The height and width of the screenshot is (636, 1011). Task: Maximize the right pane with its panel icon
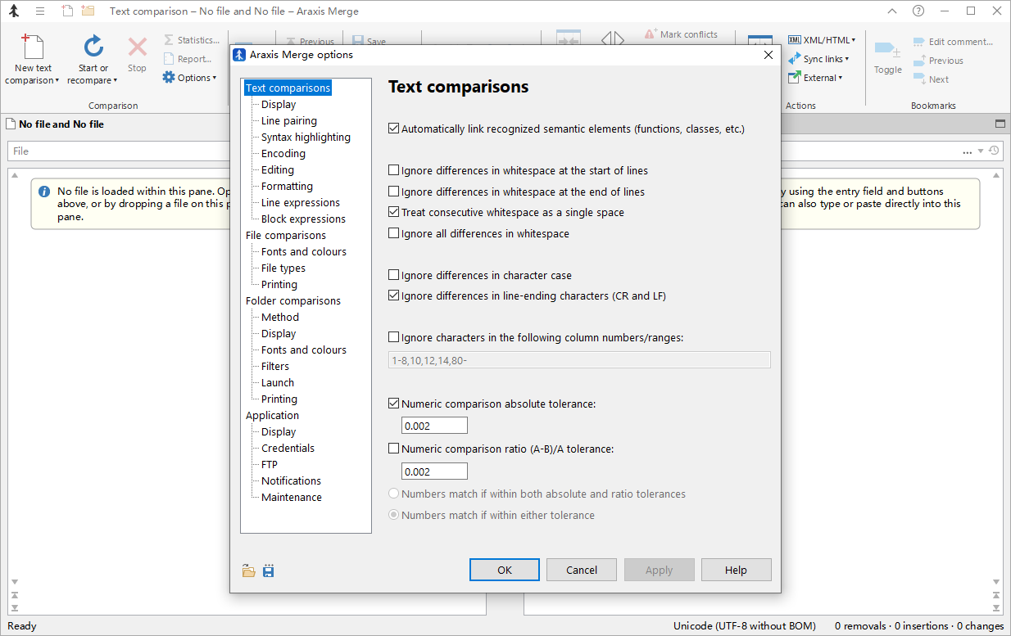click(x=1000, y=124)
